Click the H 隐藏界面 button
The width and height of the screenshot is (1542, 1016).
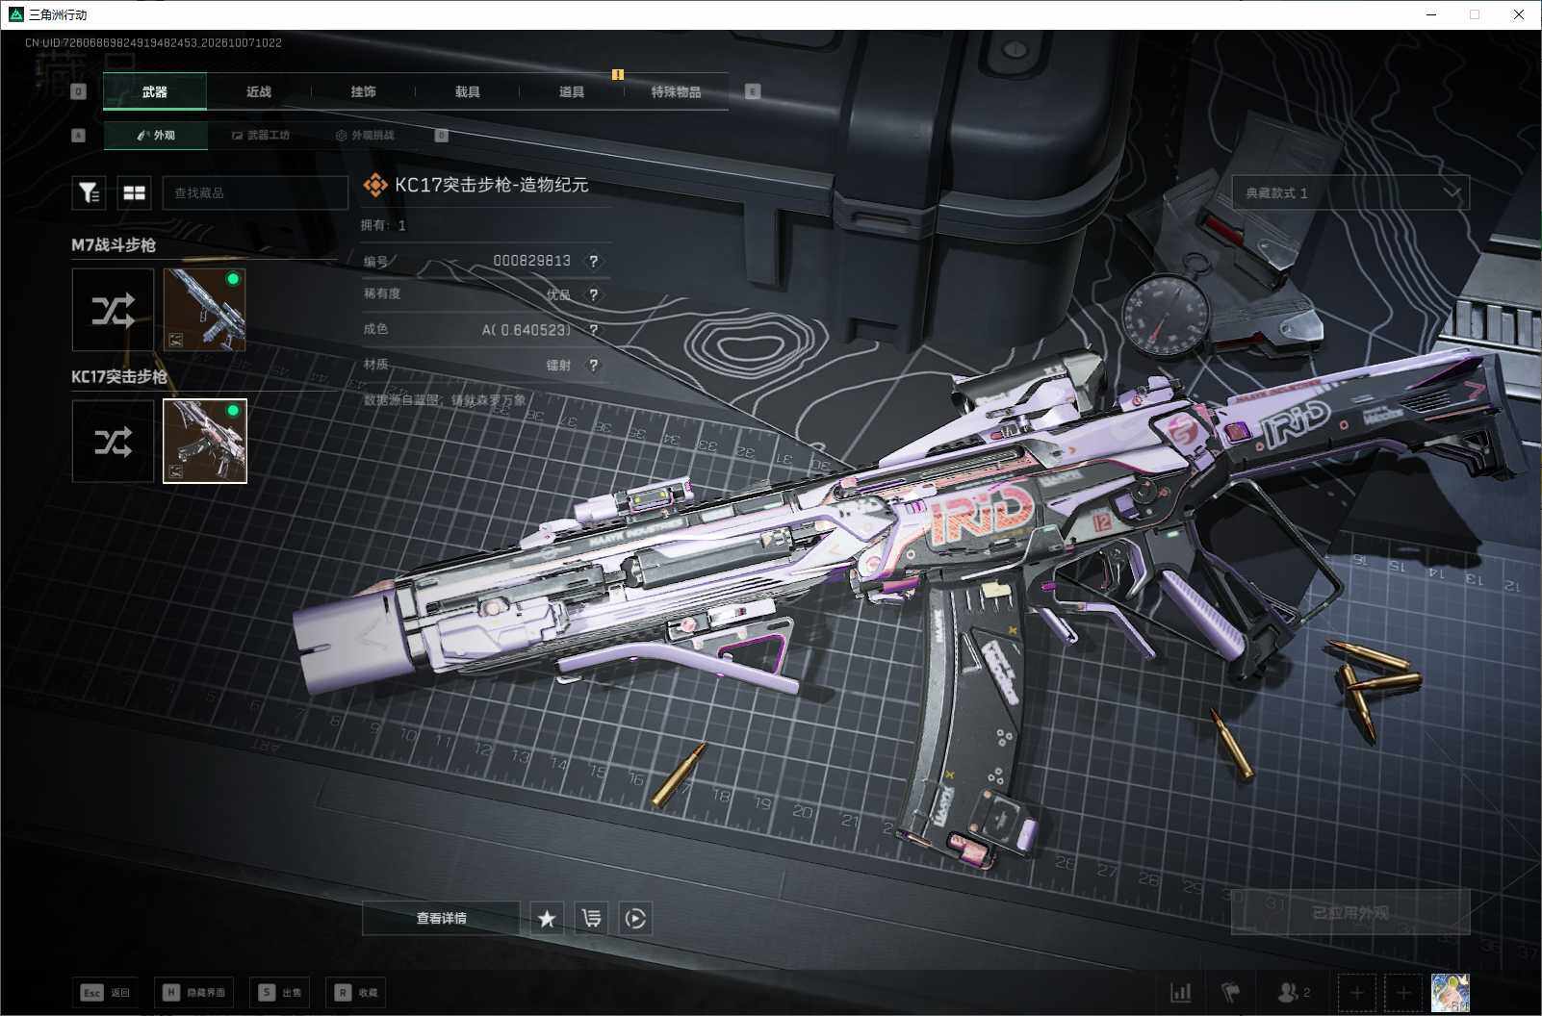pyautogui.click(x=193, y=992)
